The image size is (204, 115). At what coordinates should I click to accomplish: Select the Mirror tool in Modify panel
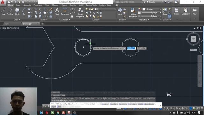click(x=40, y=13)
